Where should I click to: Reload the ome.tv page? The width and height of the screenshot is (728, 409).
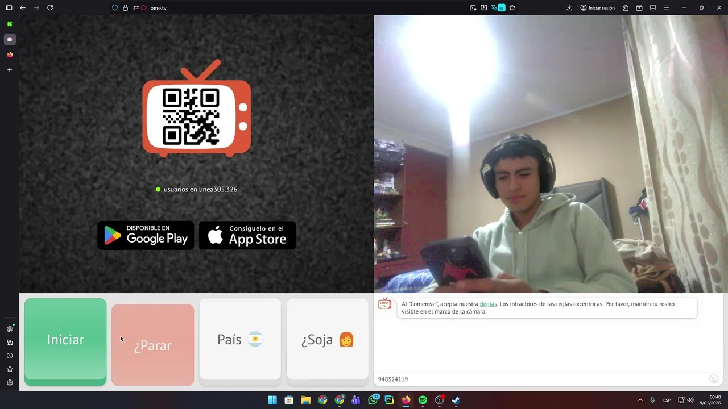point(50,8)
